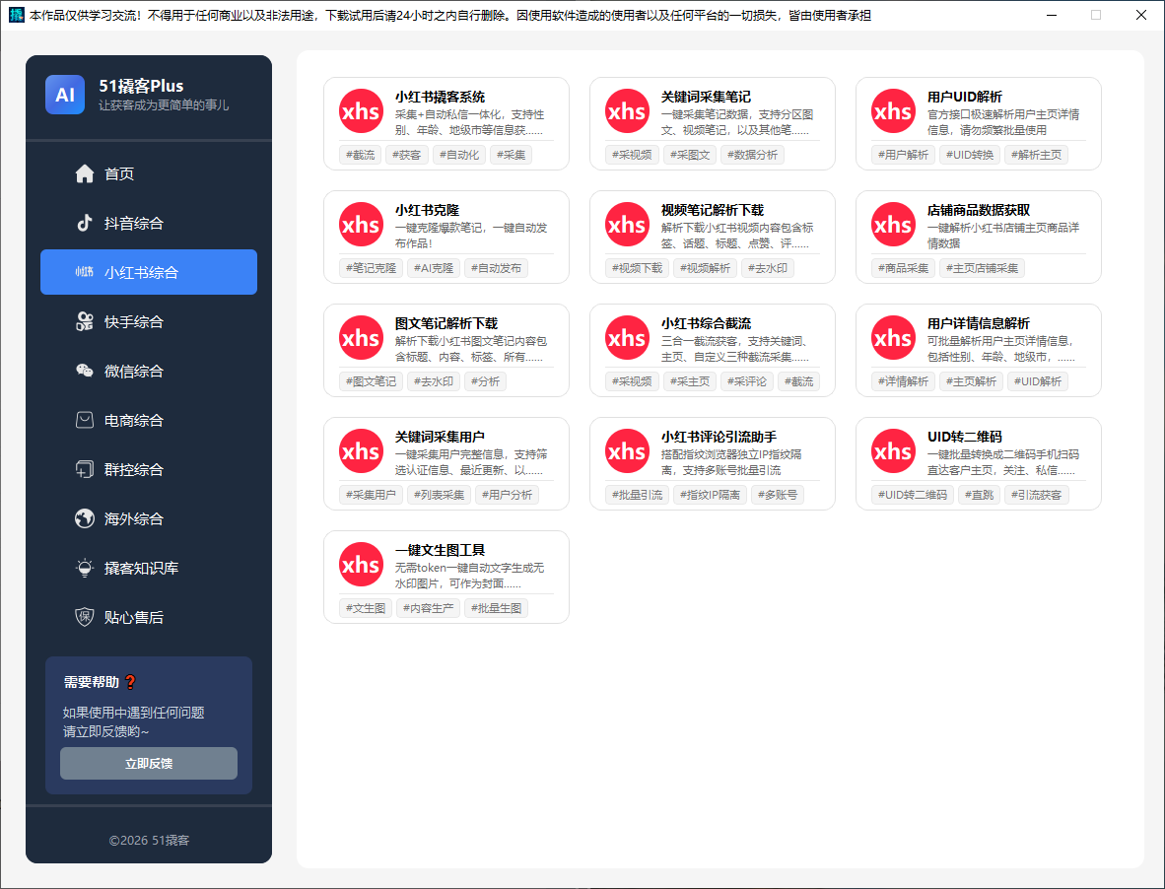This screenshot has height=889, width=1165.
Task: Click the #批量生图 tag
Action: pyautogui.click(x=497, y=608)
